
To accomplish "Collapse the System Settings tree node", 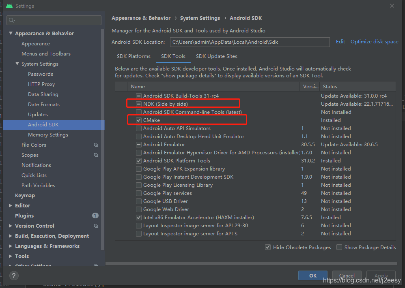I will click(x=17, y=64).
